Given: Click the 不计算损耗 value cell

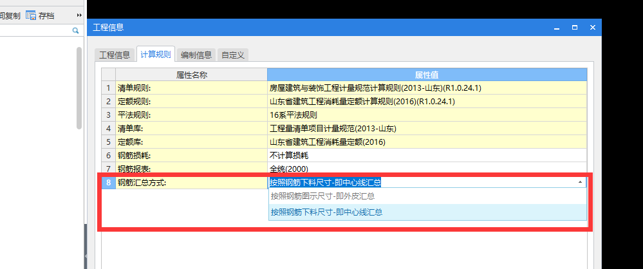Looking at the screenshot, I should [x=427, y=155].
